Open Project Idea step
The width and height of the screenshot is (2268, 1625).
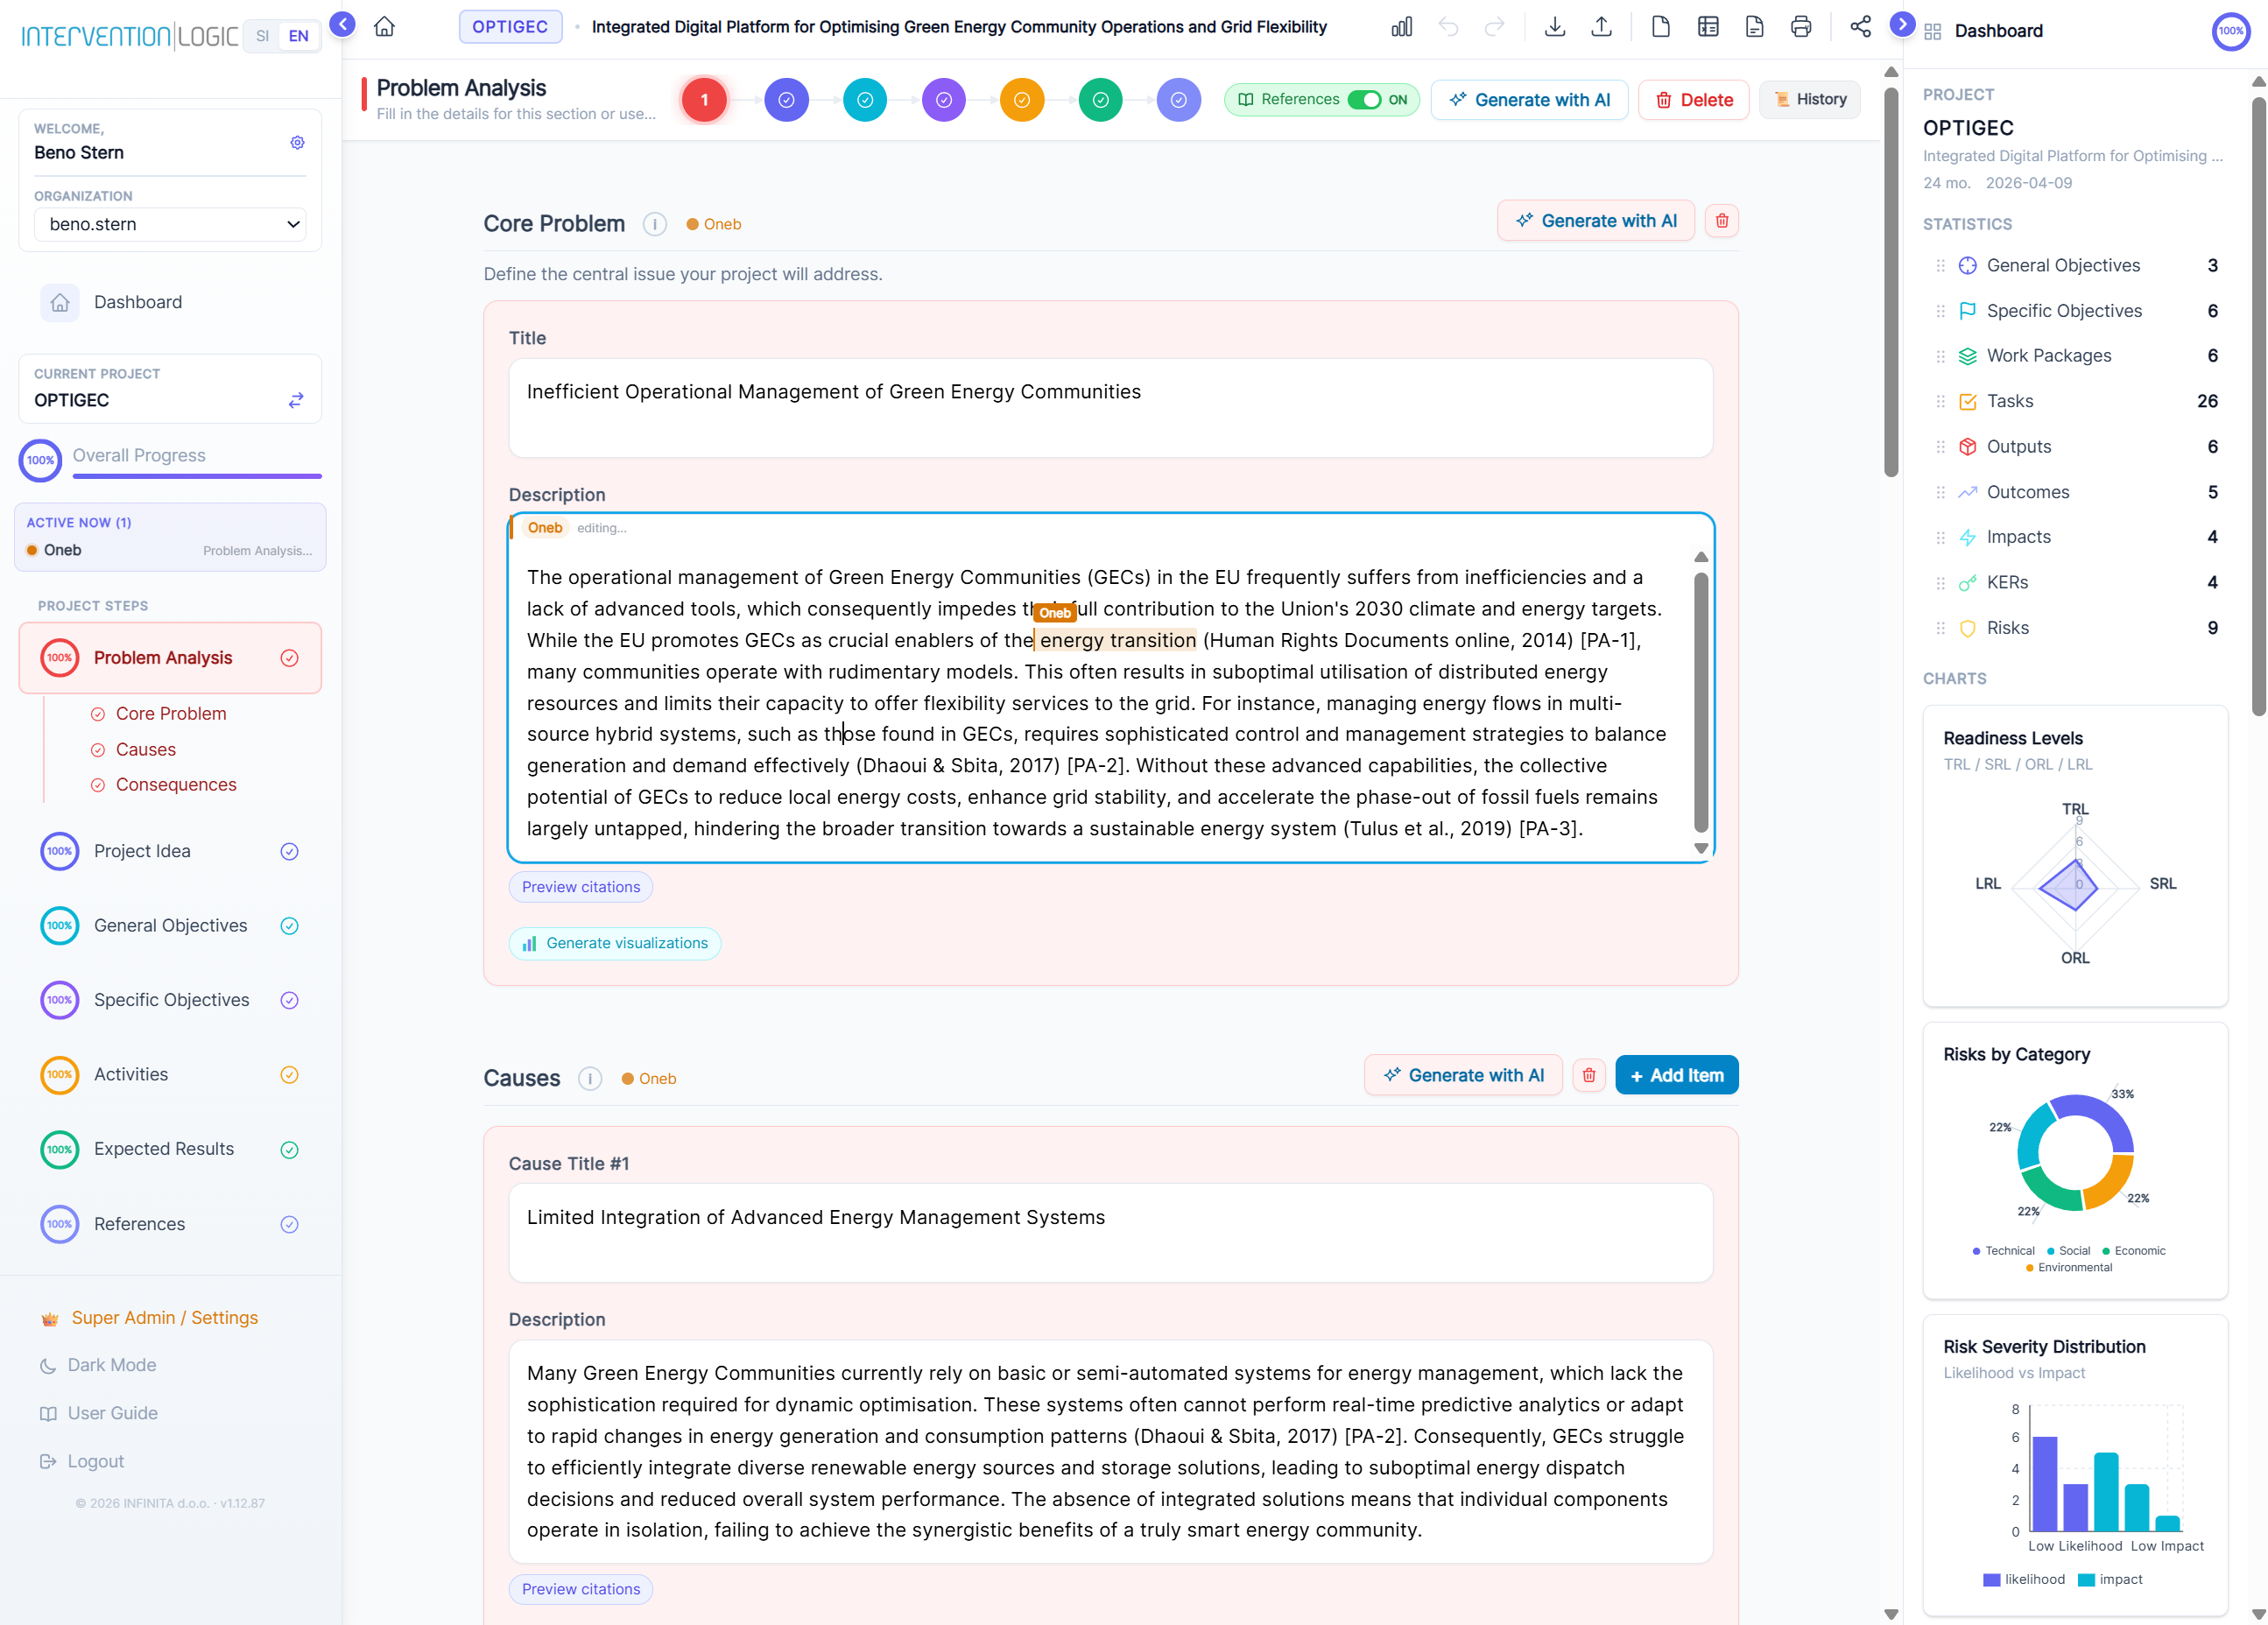tap(170, 851)
